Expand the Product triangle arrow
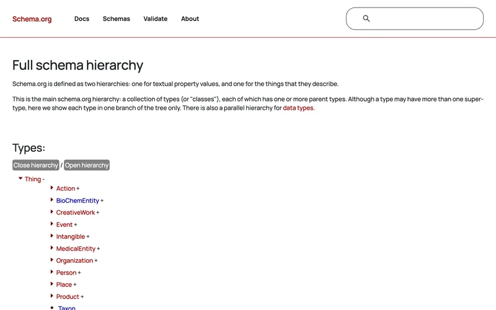The width and height of the screenshot is (496, 310). click(52, 296)
